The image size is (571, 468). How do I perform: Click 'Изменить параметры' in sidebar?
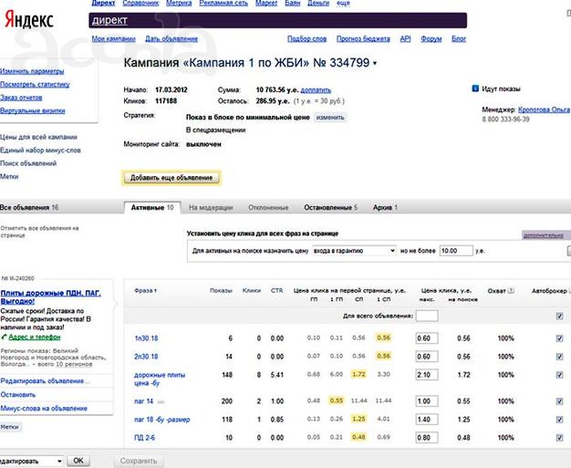click(x=32, y=71)
